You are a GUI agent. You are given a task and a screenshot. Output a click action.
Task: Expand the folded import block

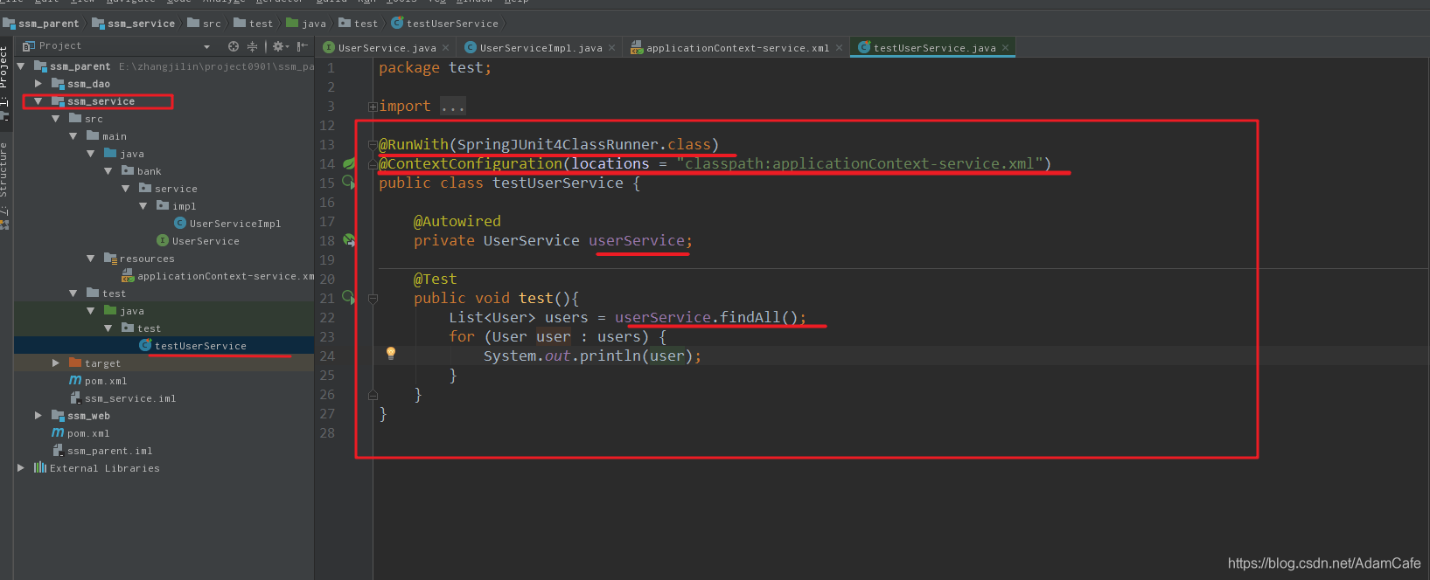[x=373, y=107]
